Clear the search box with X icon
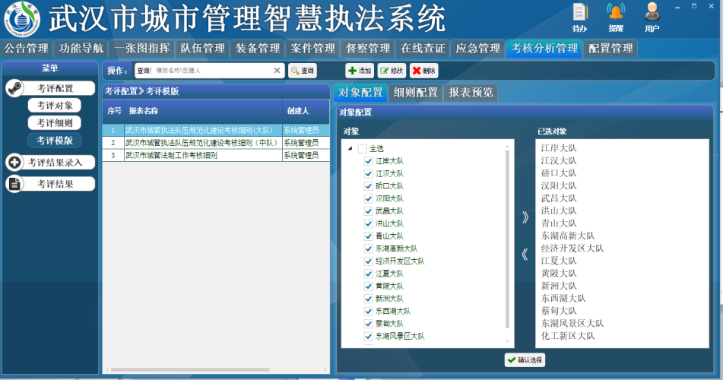 click(277, 71)
